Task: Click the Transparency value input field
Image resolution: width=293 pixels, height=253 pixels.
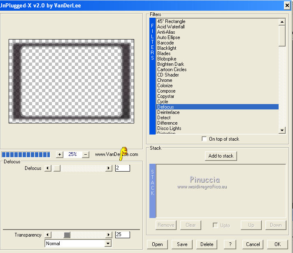Action: (123, 234)
